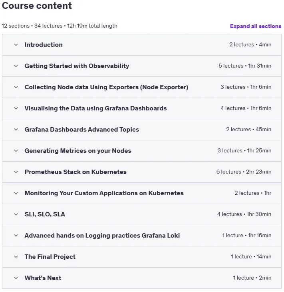Image resolution: width=284 pixels, height=292 pixels.
Task: Click Expand all sections link
Action: click(x=256, y=26)
